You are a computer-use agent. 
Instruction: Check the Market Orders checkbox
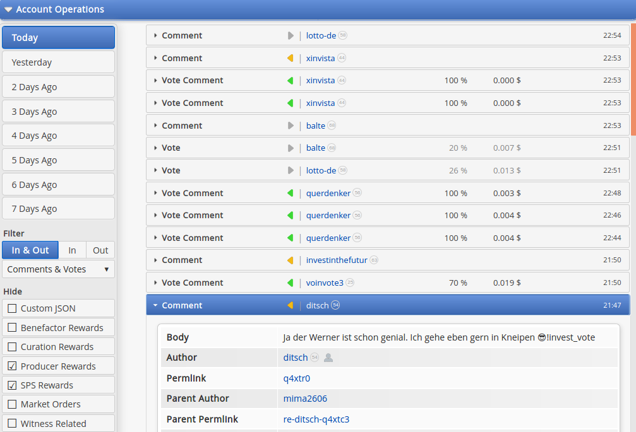point(13,404)
